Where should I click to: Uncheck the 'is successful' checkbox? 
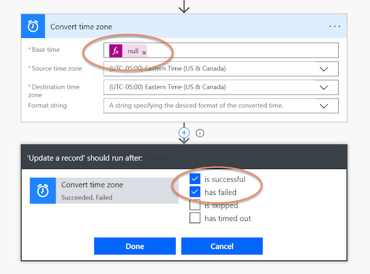tap(195, 179)
